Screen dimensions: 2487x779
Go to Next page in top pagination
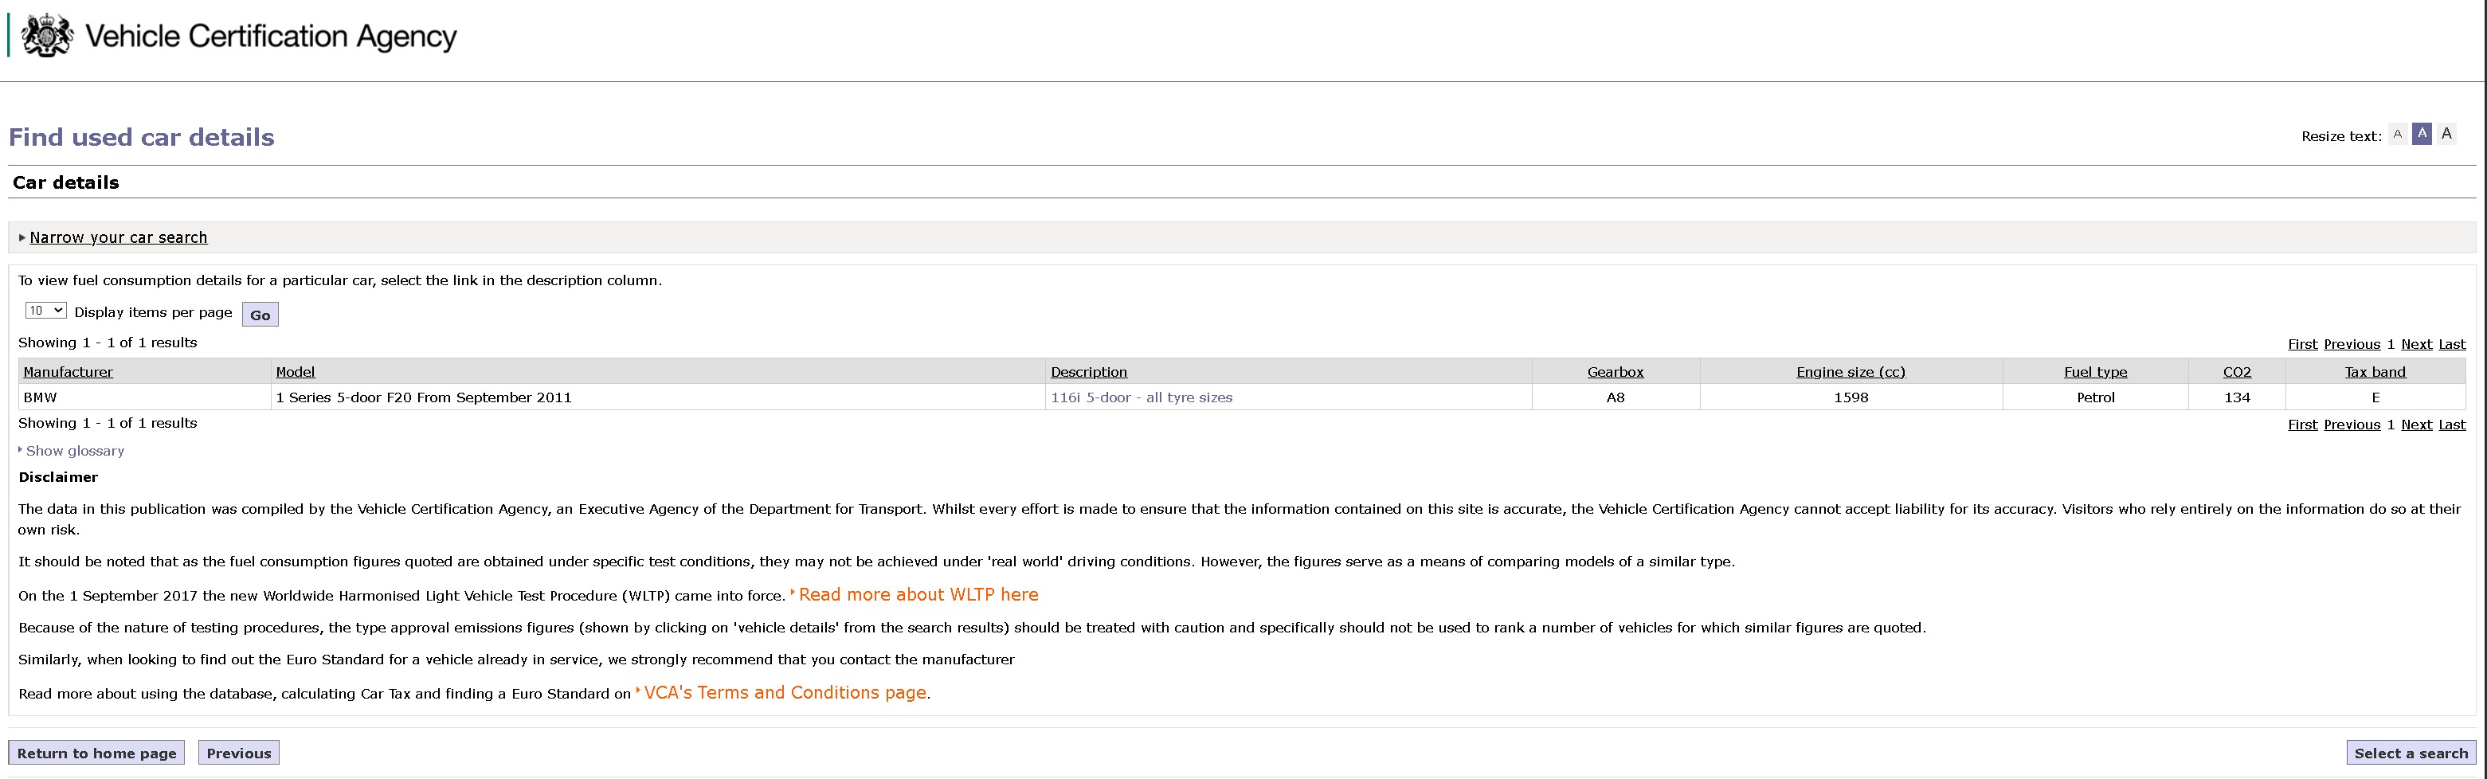click(2415, 345)
